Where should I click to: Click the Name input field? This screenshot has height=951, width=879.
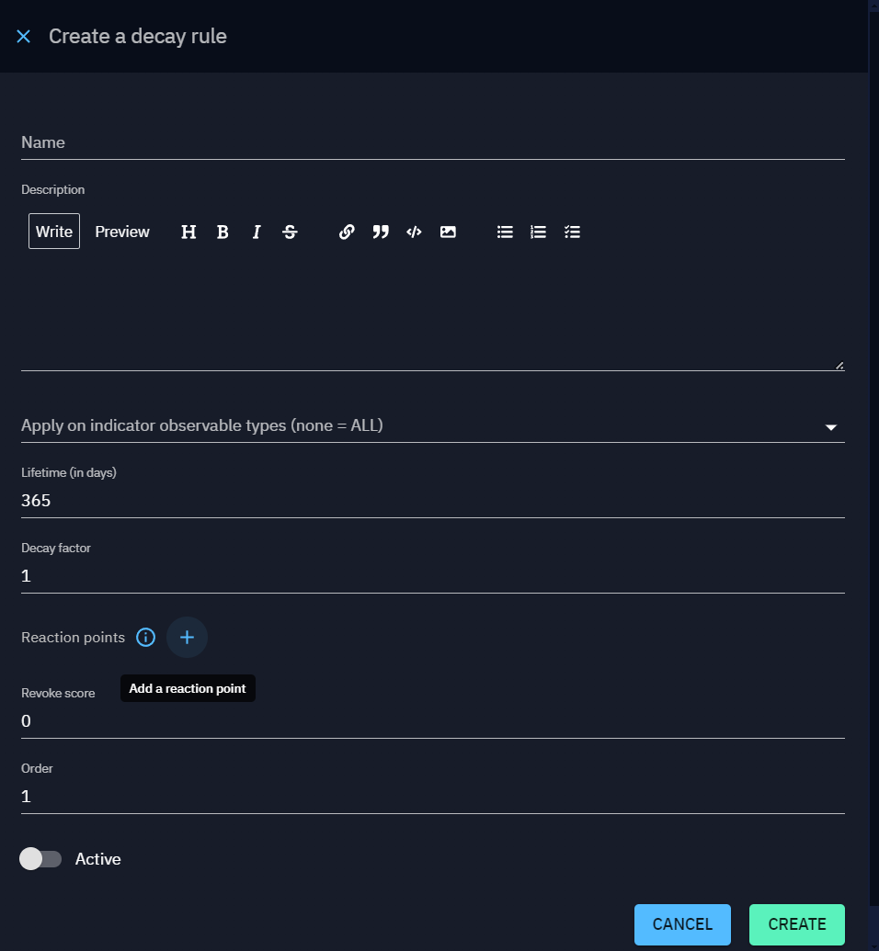pos(432,143)
